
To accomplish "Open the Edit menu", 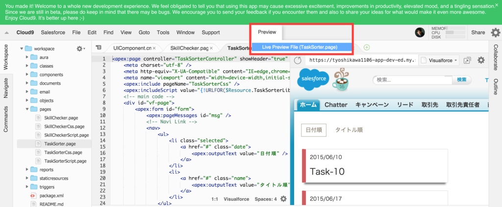I will 92,33.
